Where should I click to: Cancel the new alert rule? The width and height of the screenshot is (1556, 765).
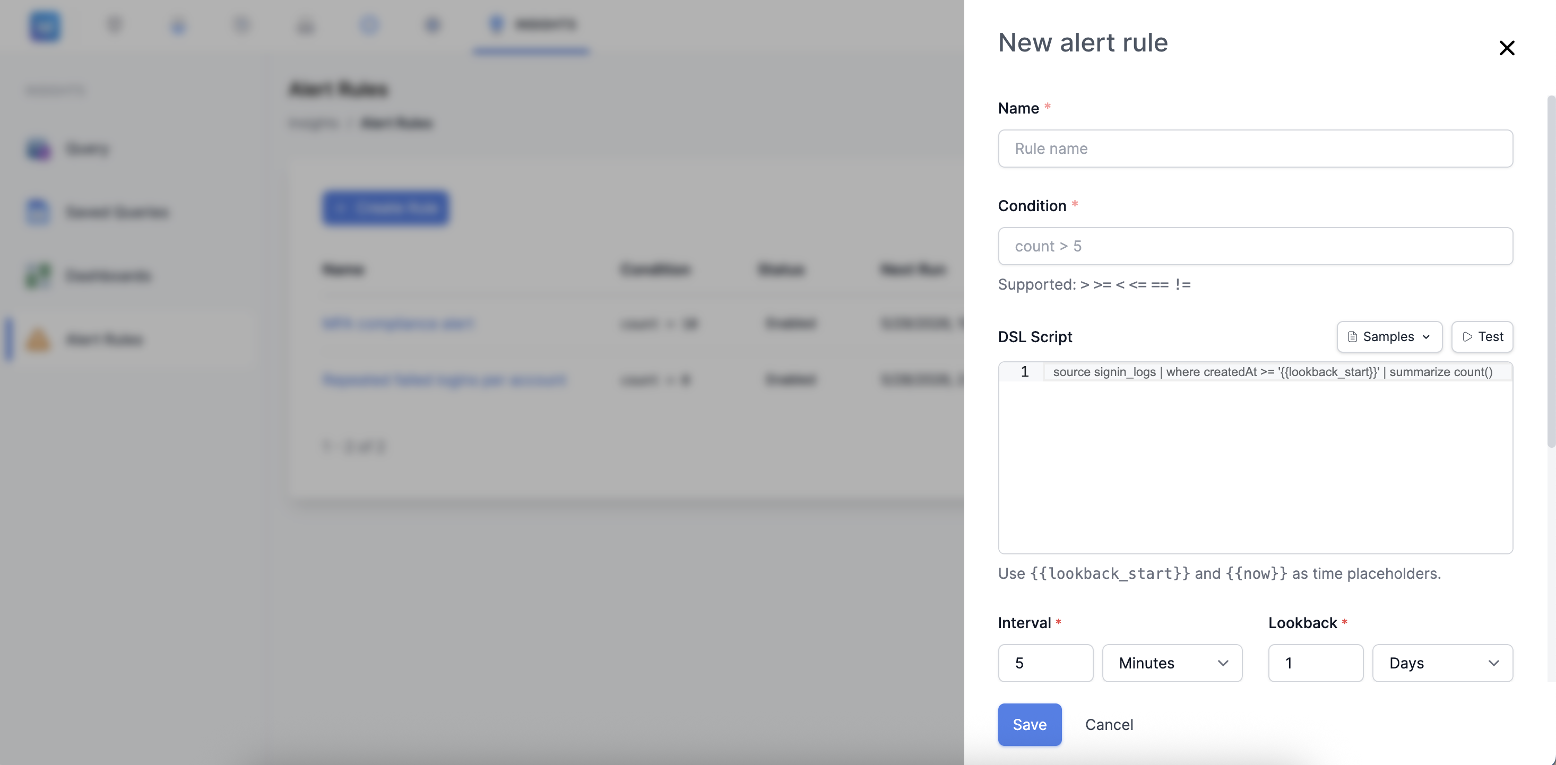1109,725
